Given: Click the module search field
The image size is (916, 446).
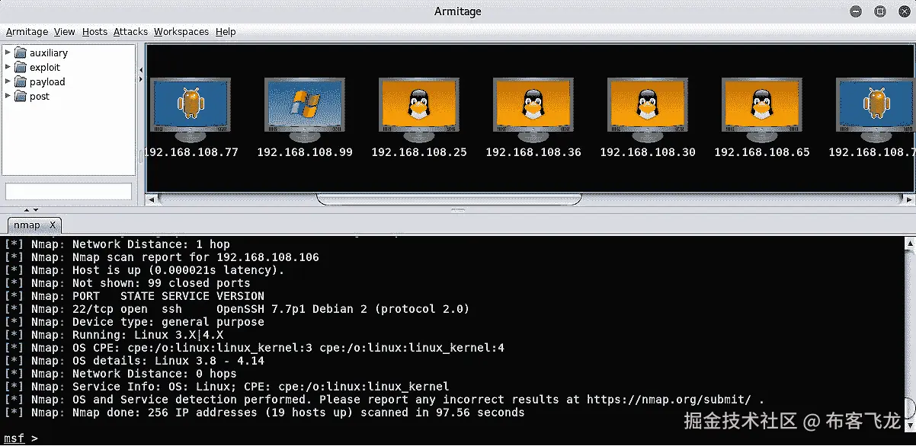Looking at the screenshot, I should pos(68,191).
